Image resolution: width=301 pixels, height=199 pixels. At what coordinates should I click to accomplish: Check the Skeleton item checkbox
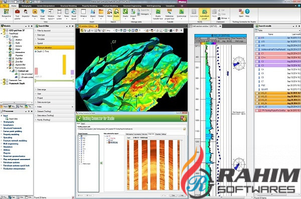(13, 40)
